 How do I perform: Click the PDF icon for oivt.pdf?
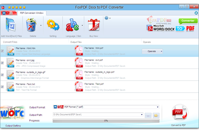pos(79,63)
